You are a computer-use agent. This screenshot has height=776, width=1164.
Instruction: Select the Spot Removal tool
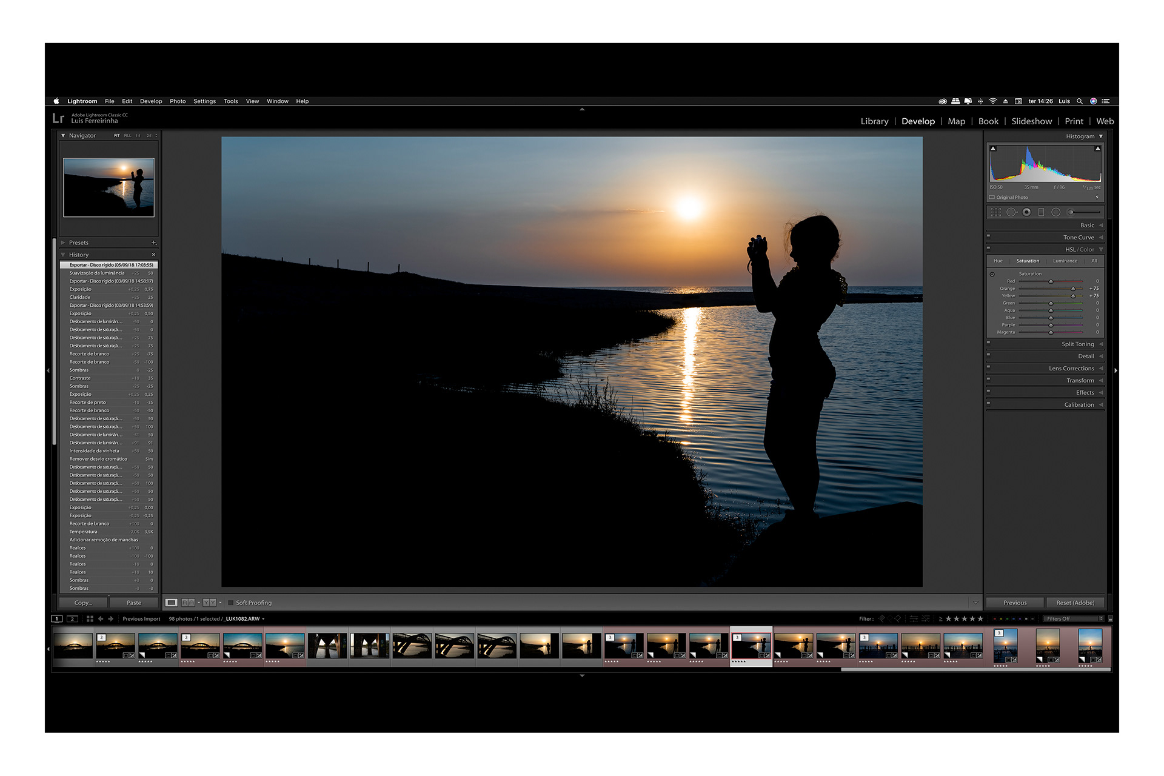coord(1011,212)
